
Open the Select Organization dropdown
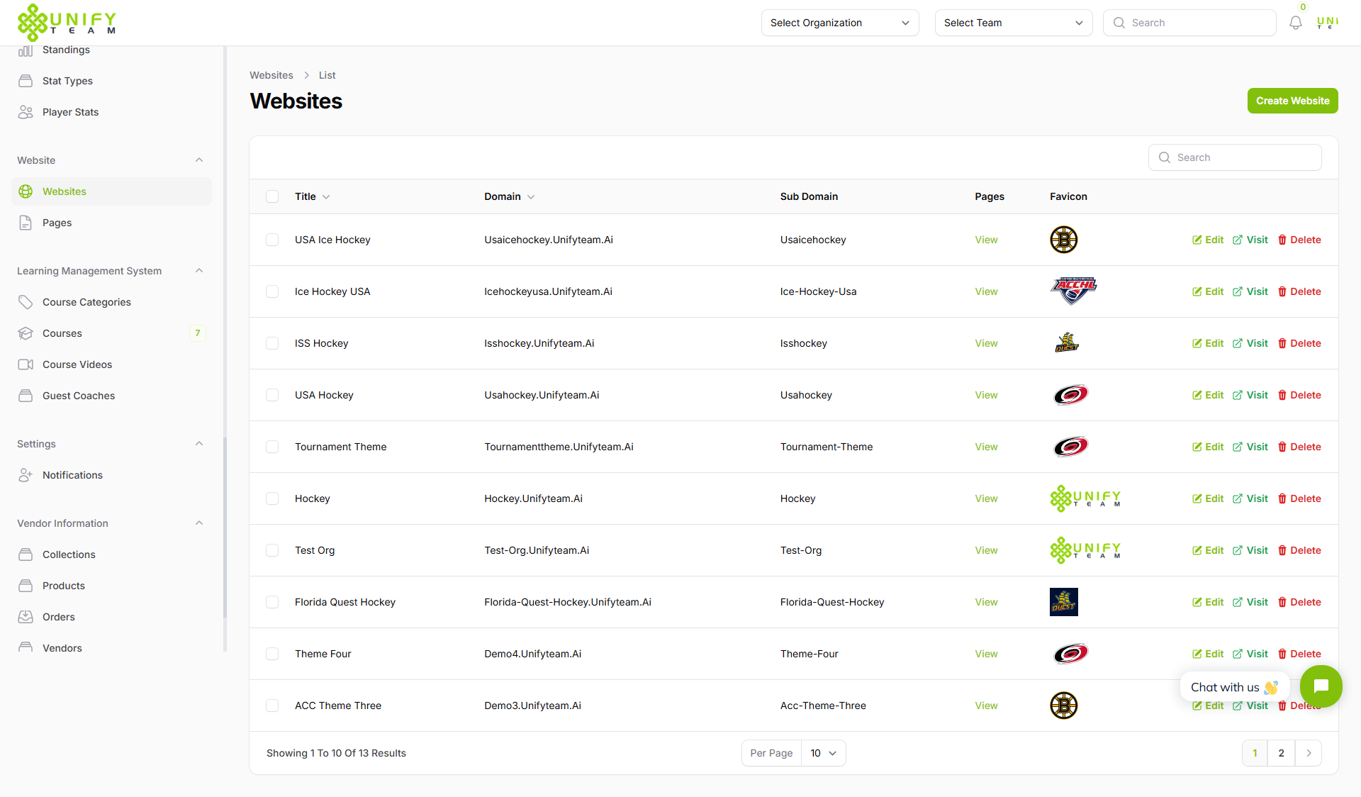(x=839, y=22)
